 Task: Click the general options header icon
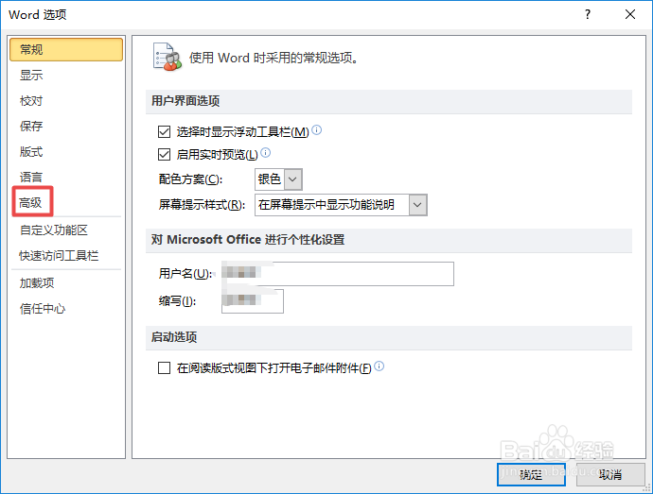click(167, 57)
